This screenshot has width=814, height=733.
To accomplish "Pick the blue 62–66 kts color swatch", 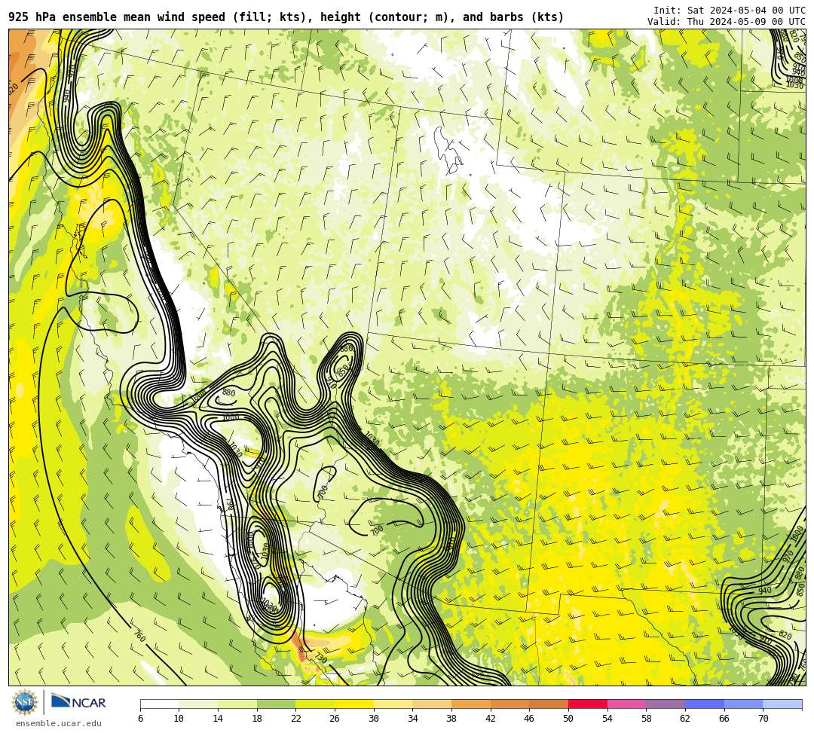I will pos(705,704).
